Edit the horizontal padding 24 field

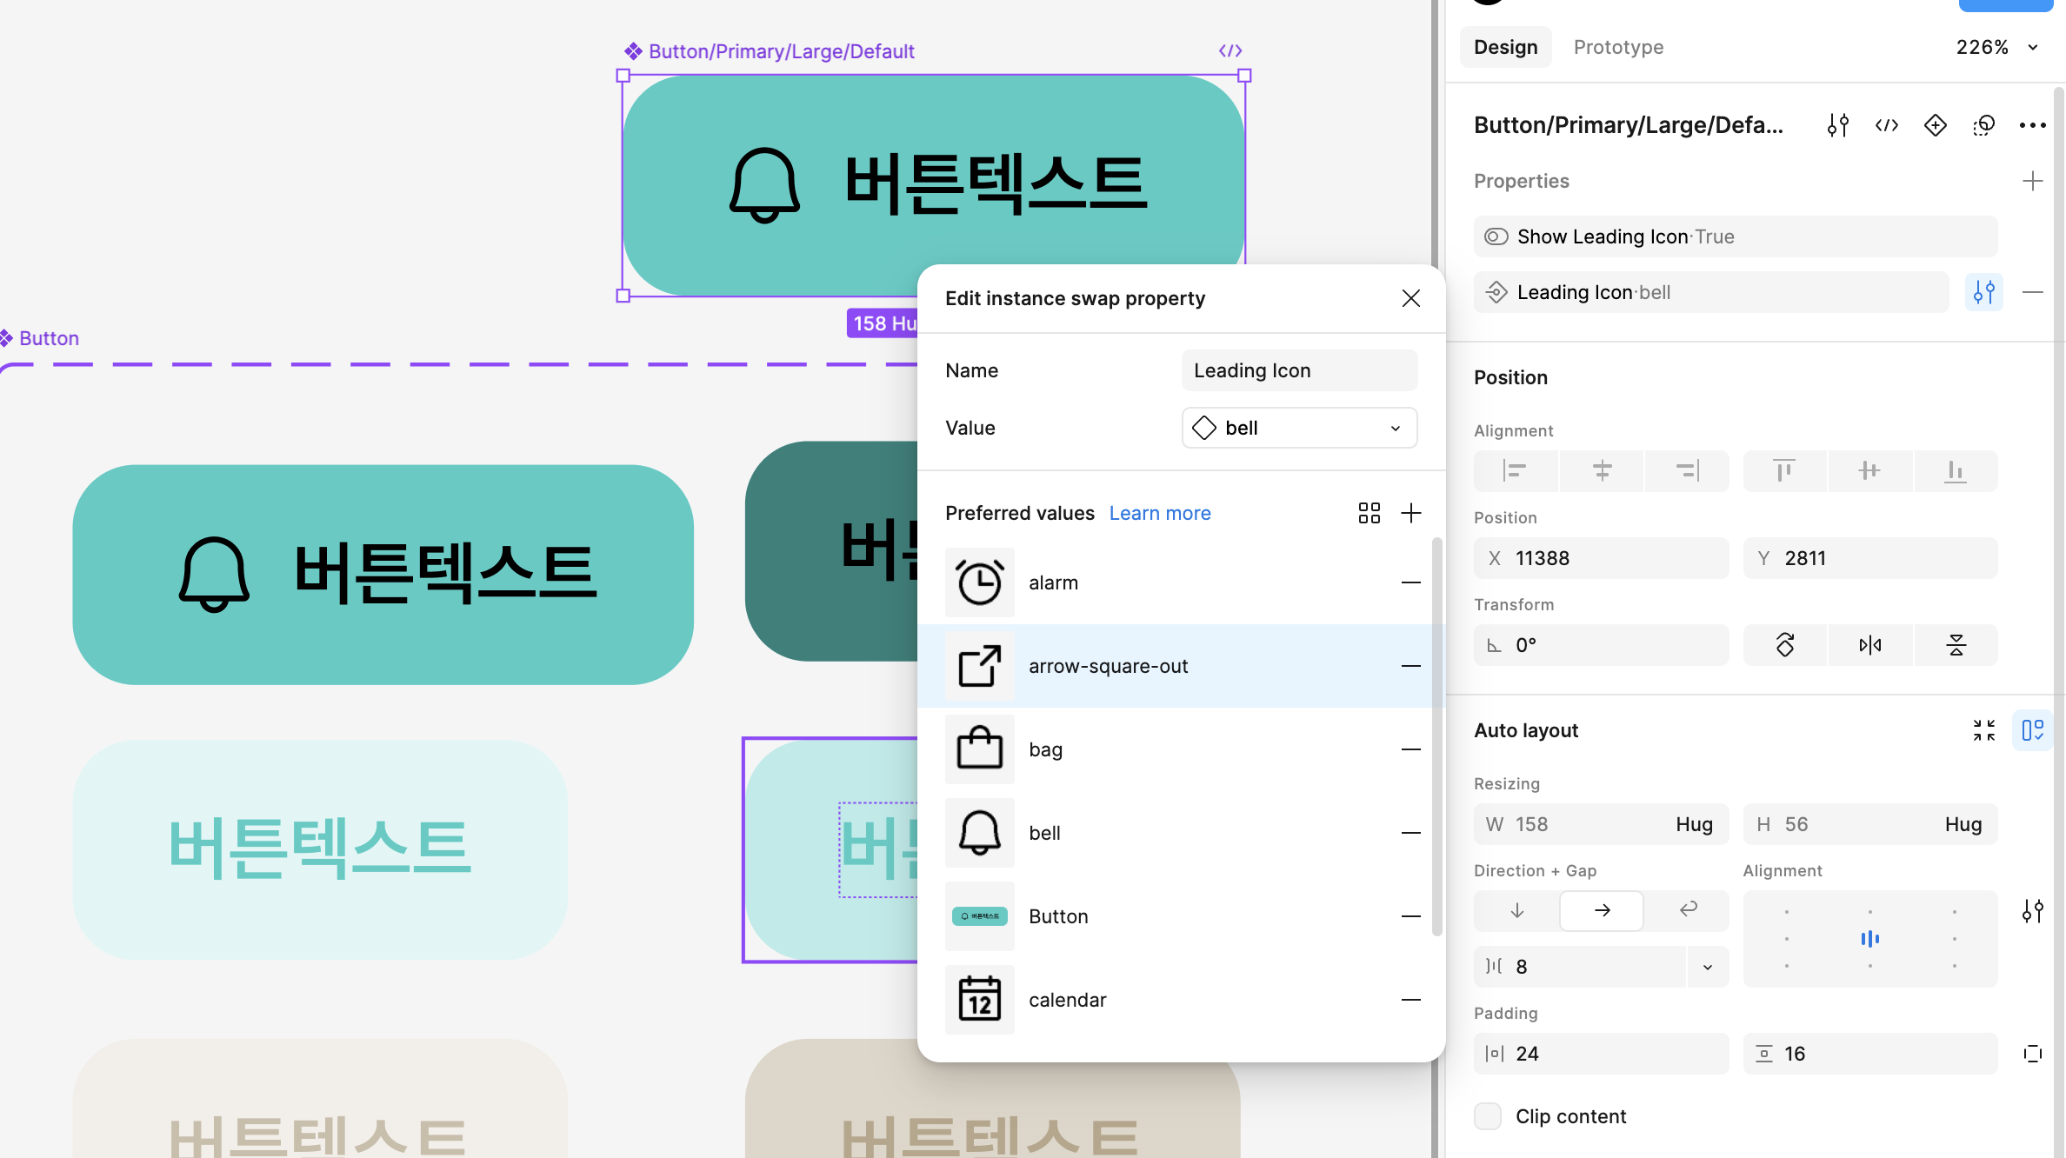(1601, 1054)
